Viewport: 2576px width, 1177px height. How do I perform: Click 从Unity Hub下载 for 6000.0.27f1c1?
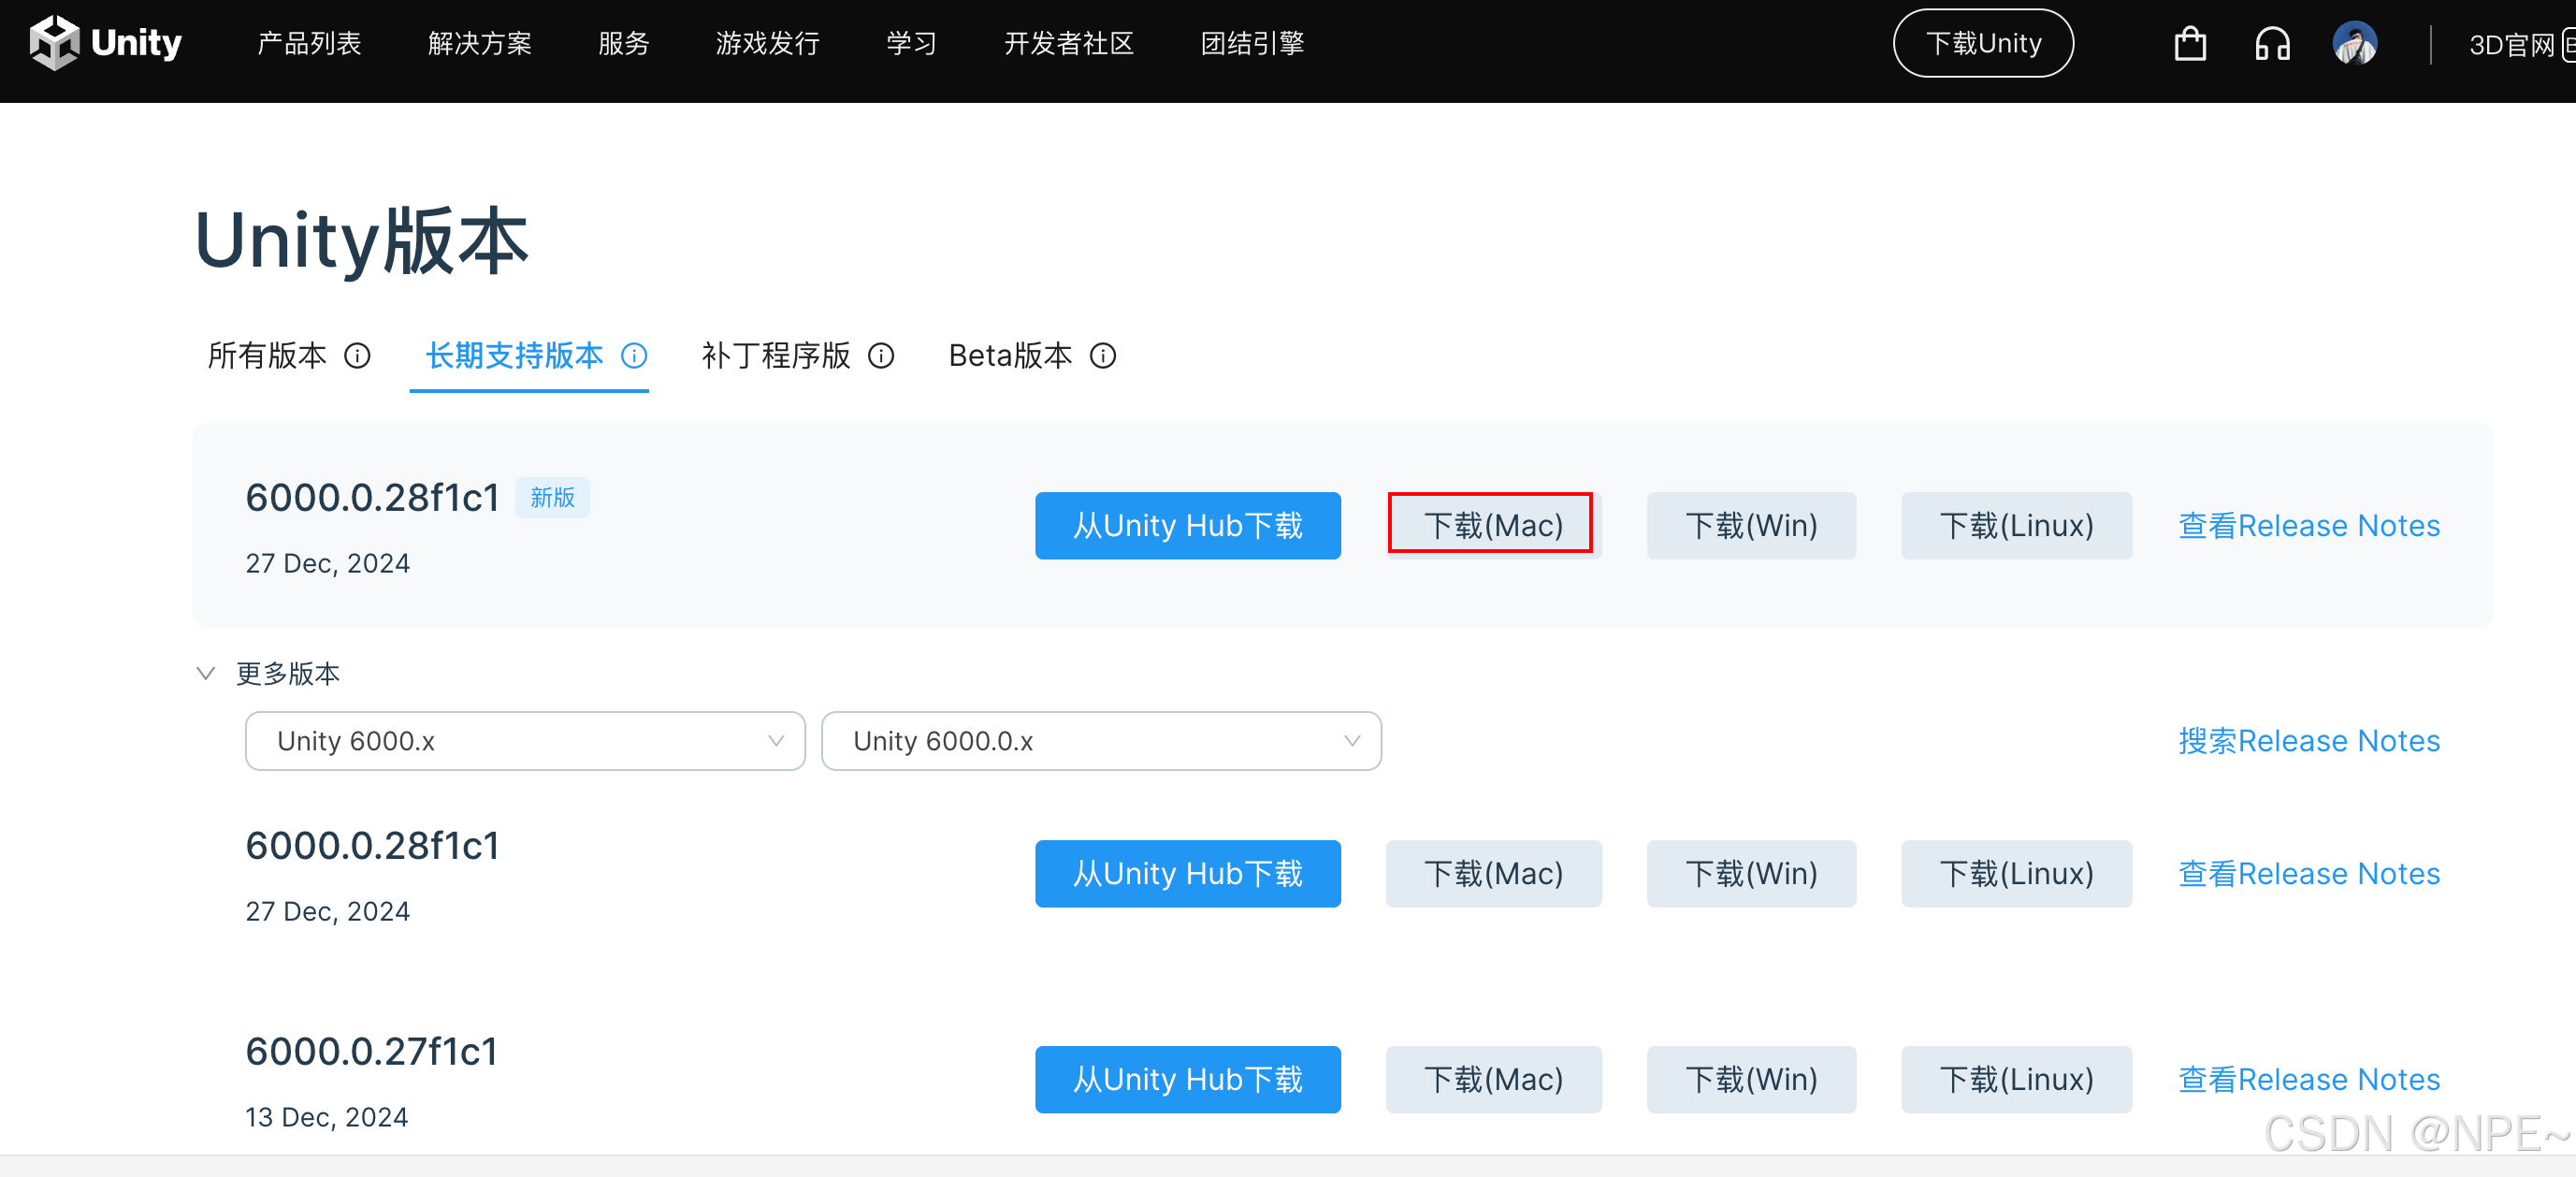tap(1188, 1080)
